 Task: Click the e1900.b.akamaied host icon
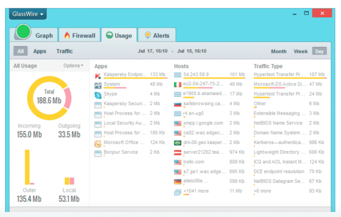(x=178, y=94)
